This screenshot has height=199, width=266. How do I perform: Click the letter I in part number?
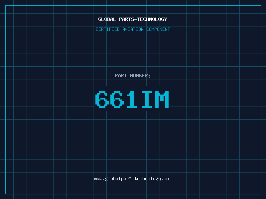(x=148, y=99)
